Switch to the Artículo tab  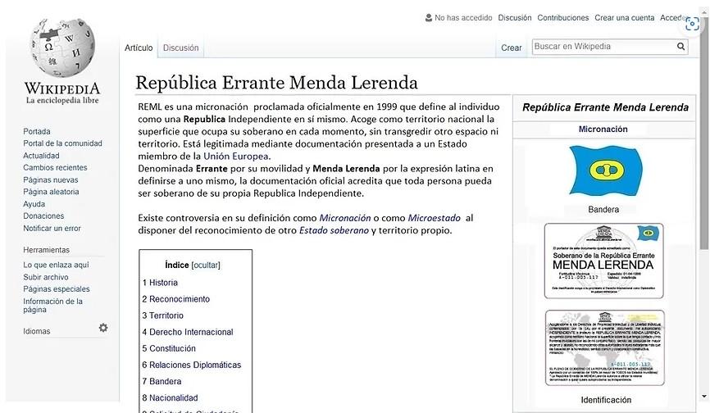pyautogui.click(x=139, y=48)
